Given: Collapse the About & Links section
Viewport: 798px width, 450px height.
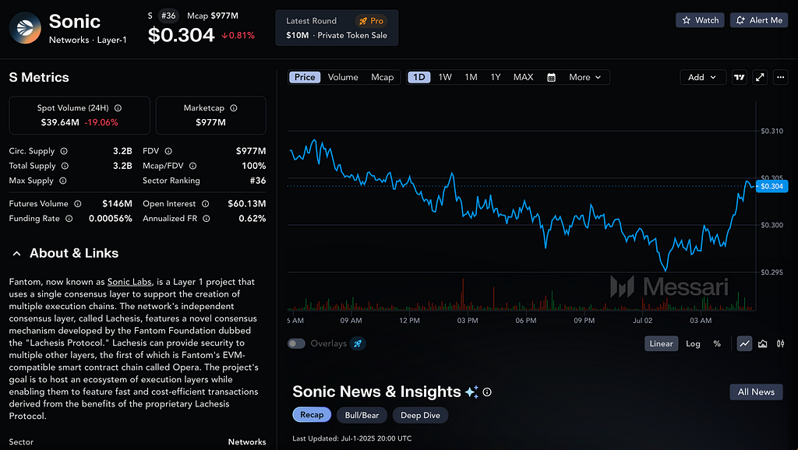Looking at the screenshot, I should [x=17, y=253].
